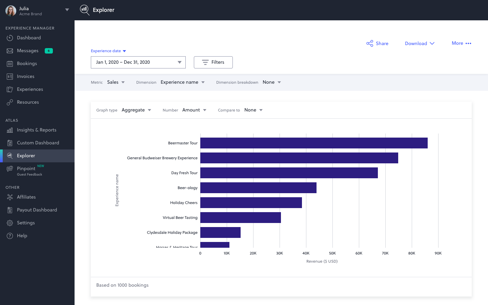The image size is (488, 305).
Task: Open the Messages inbox icon
Action: point(9,50)
